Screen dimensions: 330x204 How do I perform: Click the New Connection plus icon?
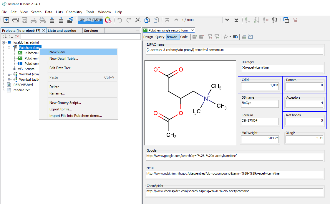tap(6, 20)
